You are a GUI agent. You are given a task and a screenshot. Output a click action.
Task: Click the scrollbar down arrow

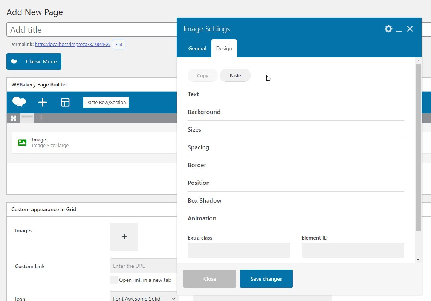point(418,260)
